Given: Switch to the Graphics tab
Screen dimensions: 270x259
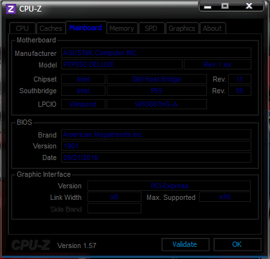Looking at the screenshot, I should click(x=182, y=28).
